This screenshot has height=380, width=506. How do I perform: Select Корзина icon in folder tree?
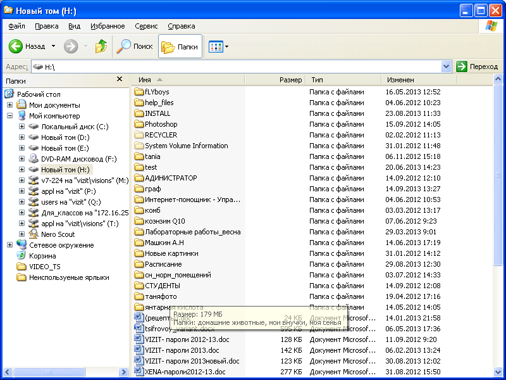point(22,256)
